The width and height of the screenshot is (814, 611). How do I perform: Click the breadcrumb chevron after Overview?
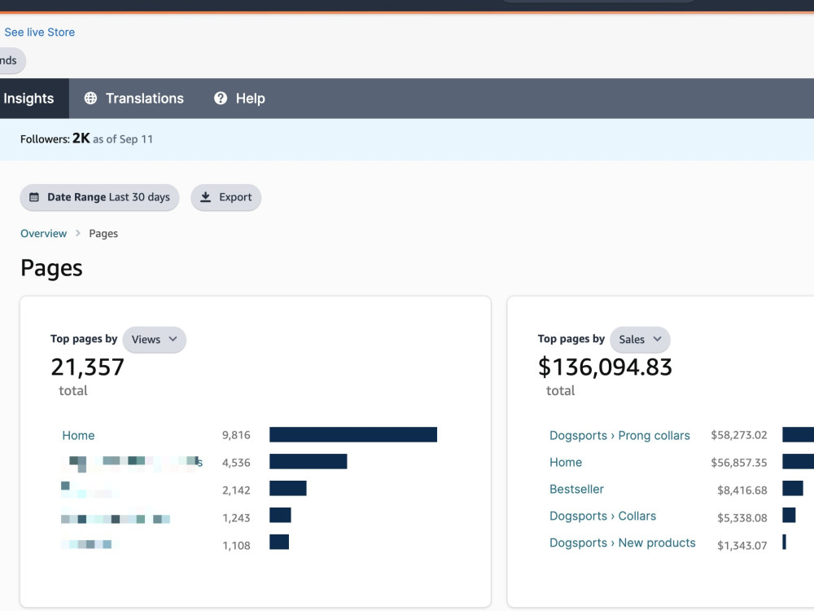(78, 233)
